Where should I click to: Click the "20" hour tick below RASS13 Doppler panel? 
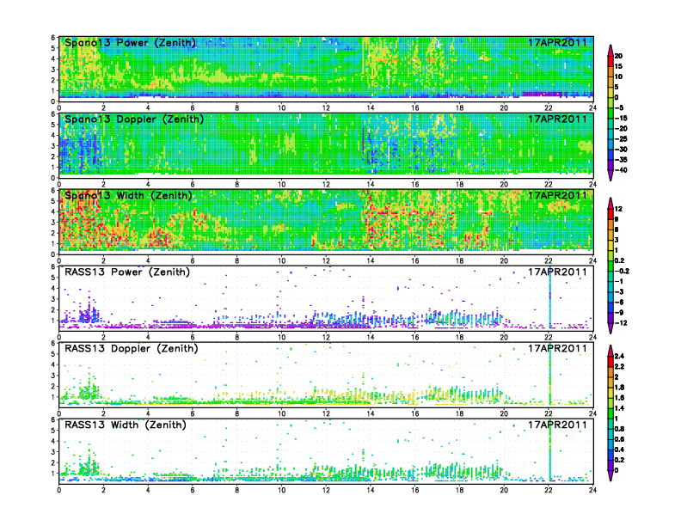[504, 413]
